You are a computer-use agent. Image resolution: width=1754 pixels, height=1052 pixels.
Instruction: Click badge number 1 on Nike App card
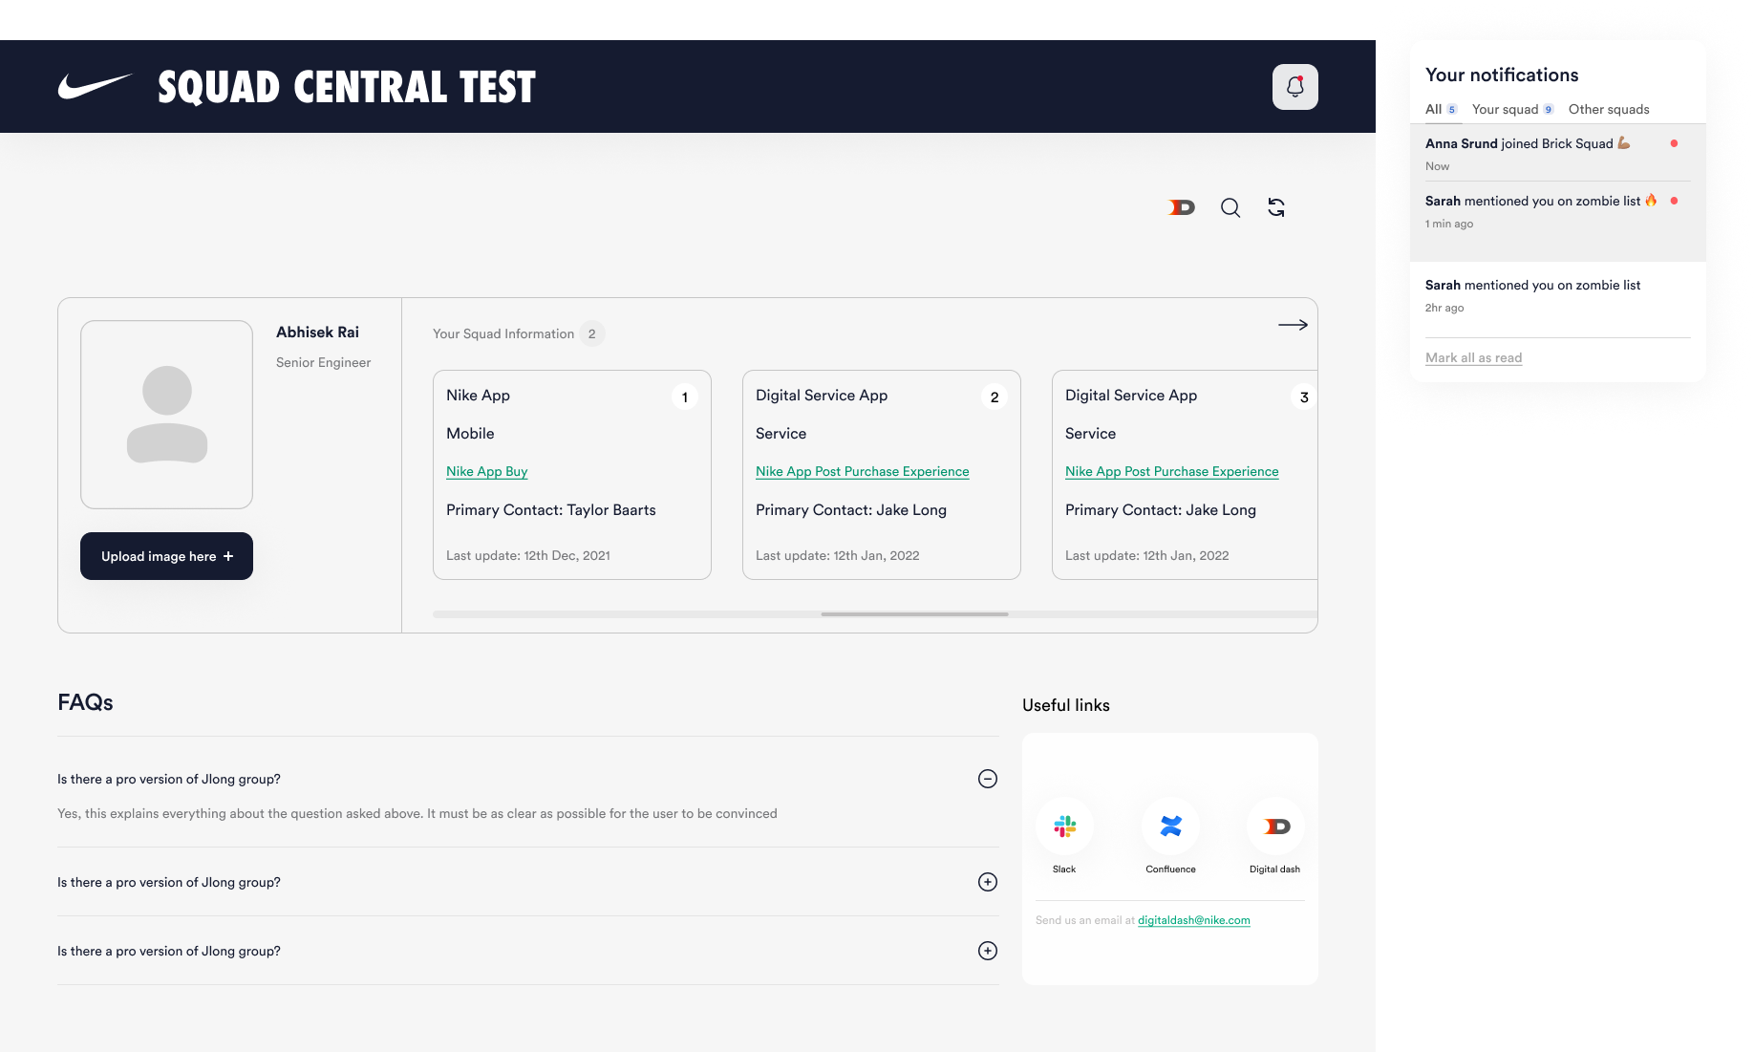click(x=684, y=397)
